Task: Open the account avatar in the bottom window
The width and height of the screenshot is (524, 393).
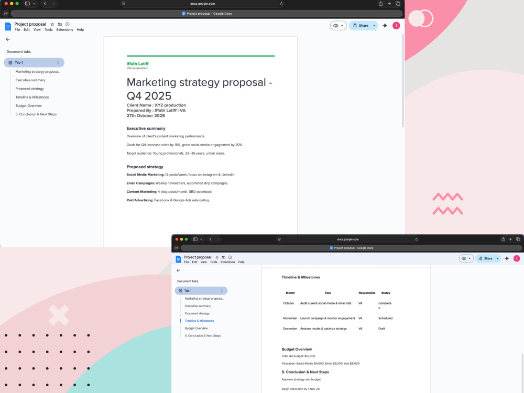Action: [x=517, y=258]
